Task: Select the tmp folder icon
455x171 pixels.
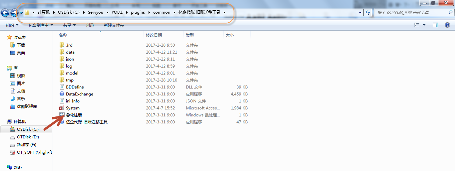Action: [62, 80]
